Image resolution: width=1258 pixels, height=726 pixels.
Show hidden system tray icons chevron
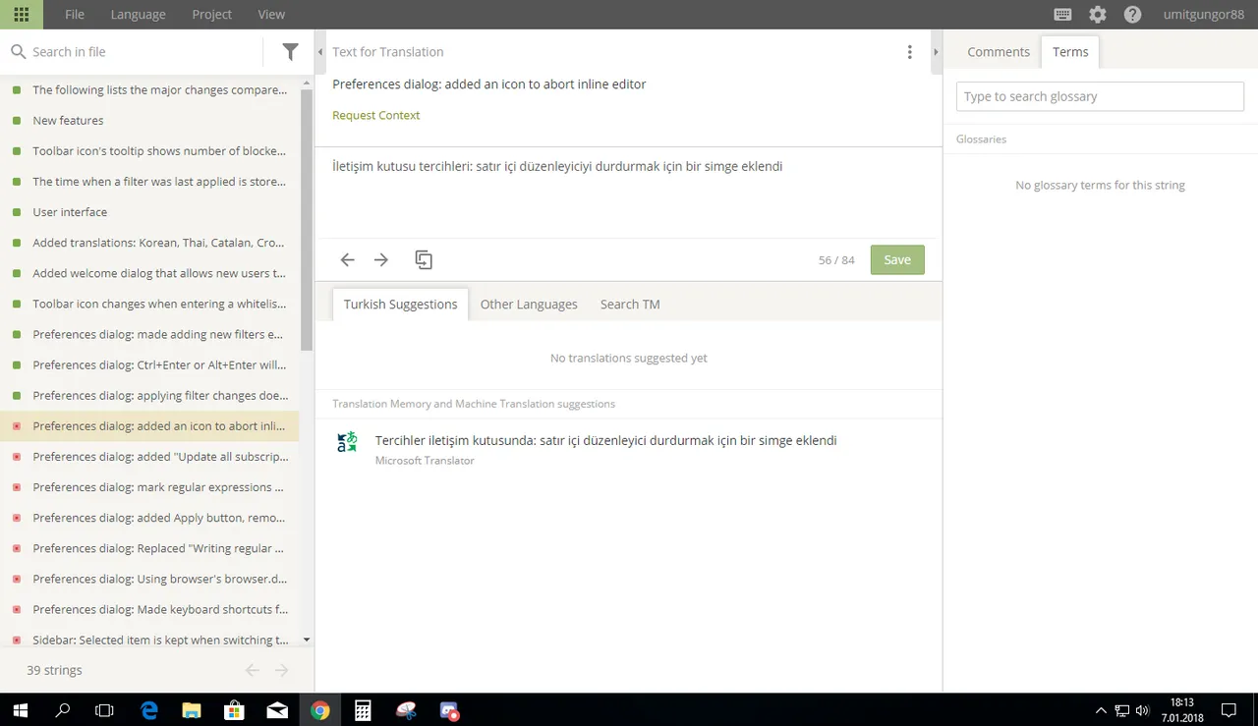coord(1101,710)
